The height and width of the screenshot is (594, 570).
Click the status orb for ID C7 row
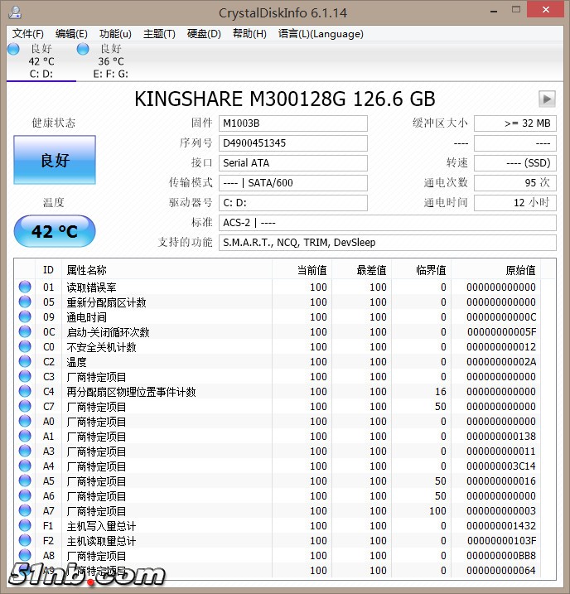coord(25,406)
